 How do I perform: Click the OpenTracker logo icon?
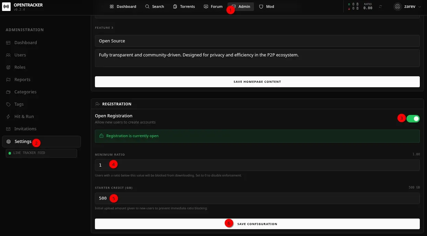[7, 6]
